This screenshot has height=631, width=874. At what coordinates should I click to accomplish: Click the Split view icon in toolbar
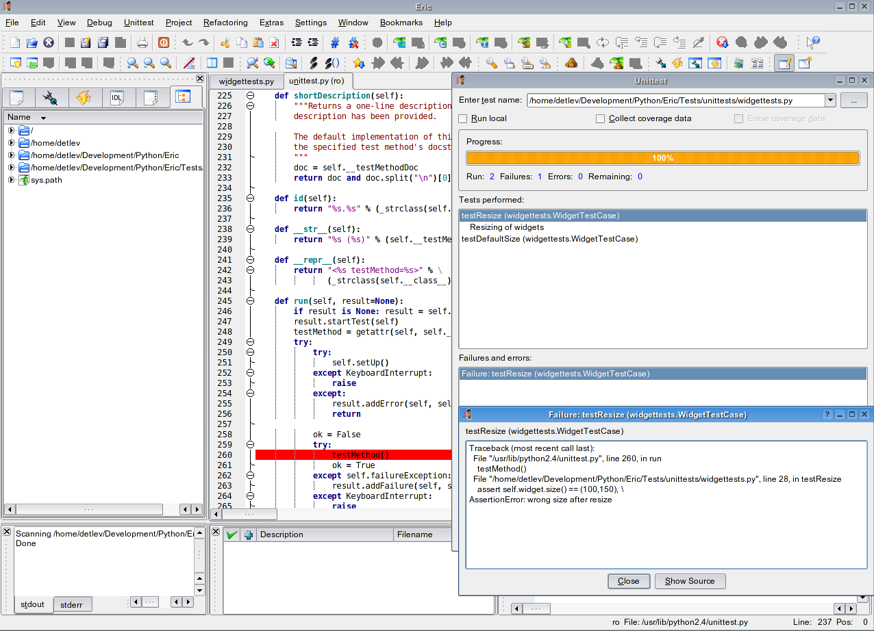pyautogui.click(x=212, y=63)
